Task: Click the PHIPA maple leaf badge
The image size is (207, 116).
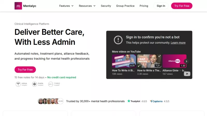Action: pos(34,84)
